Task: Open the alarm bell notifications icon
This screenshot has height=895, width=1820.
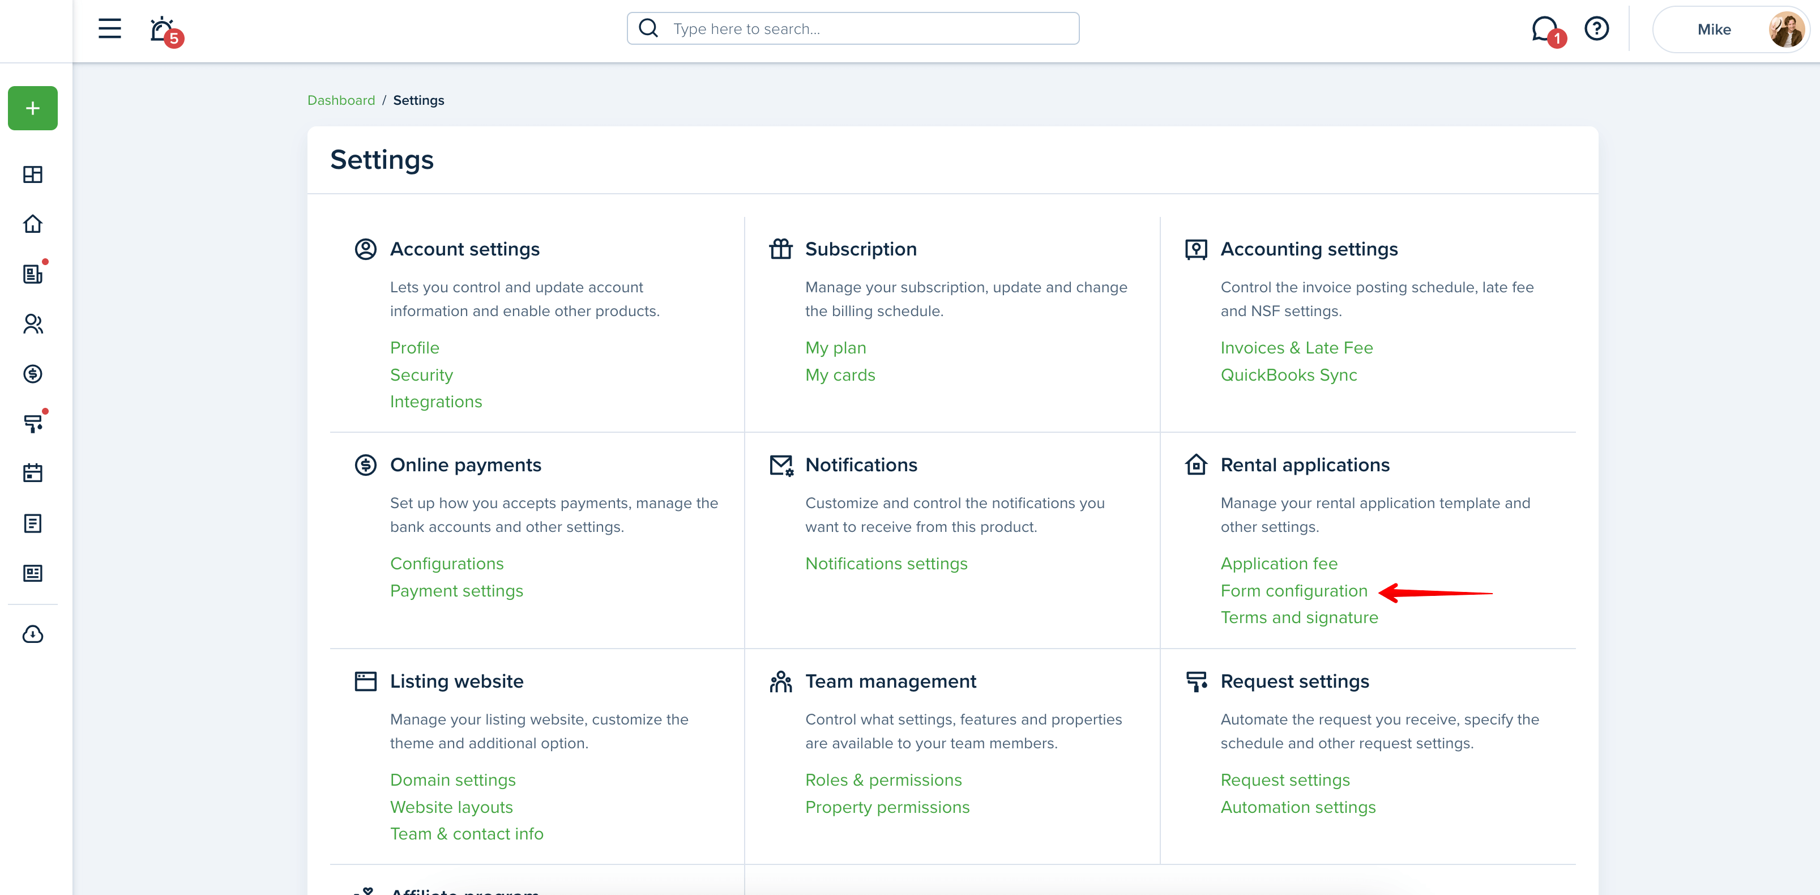Action: [x=163, y=29]
